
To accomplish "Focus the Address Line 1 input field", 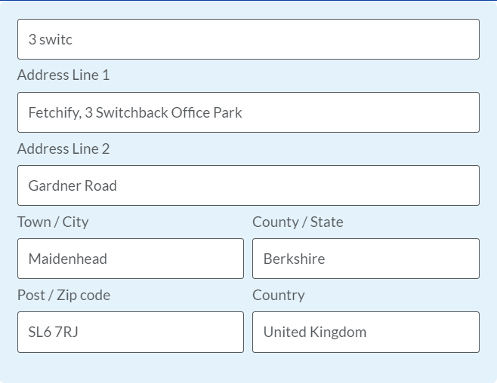I will pyautogui.click(x=248, y=112).
